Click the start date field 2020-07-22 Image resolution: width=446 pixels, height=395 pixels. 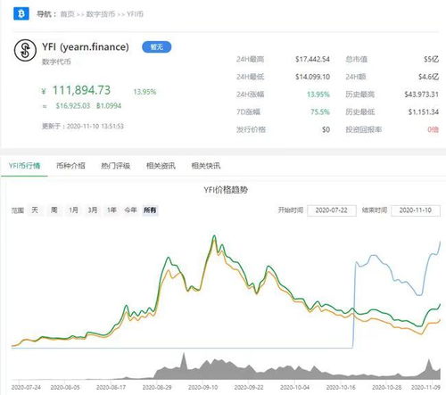pos(332,210)
